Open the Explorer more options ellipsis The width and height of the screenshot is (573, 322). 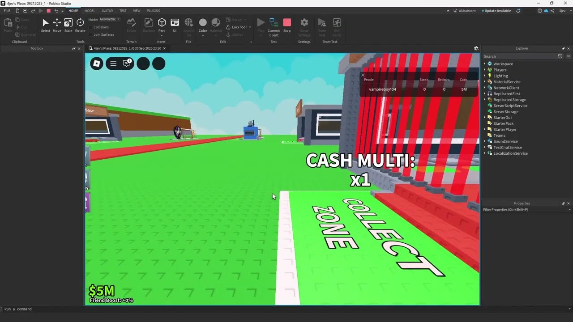(x=569, y=56)
